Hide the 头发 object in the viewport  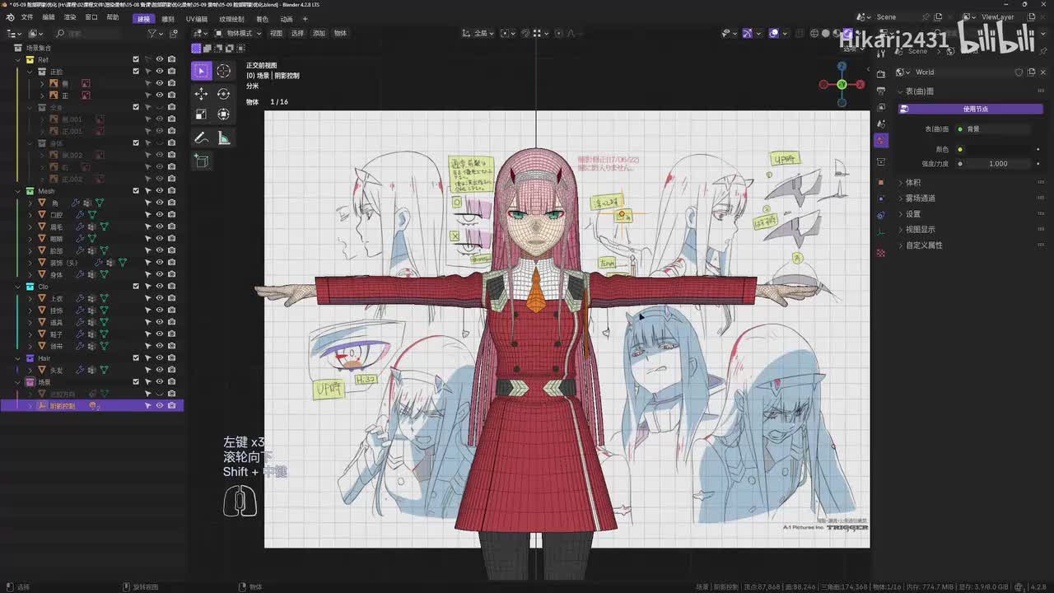(160, 371)
